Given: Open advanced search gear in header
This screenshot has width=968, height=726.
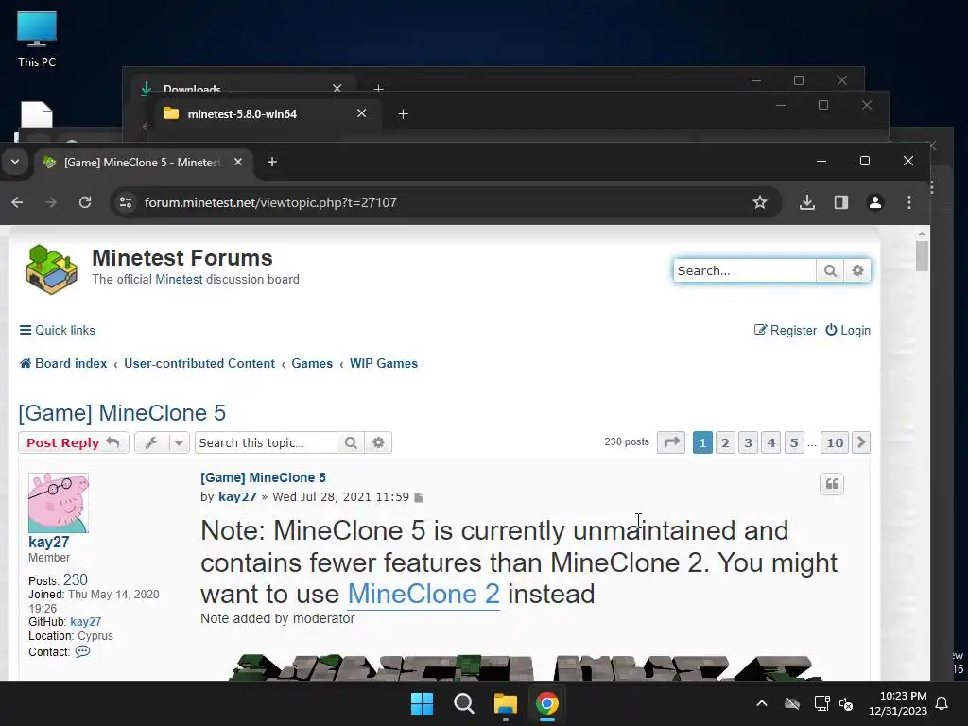Looking at the screenshot, I should point(857,270).
